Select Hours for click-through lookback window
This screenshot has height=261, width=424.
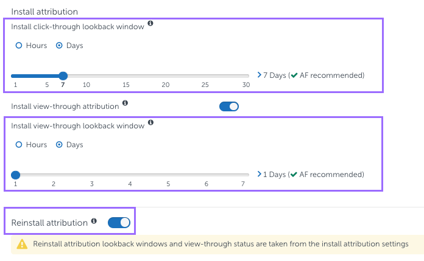pos(19,46)
